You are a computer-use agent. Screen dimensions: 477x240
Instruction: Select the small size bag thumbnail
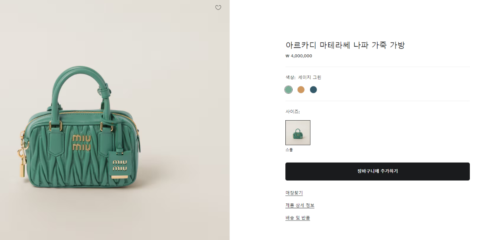(x=298, y=132)
